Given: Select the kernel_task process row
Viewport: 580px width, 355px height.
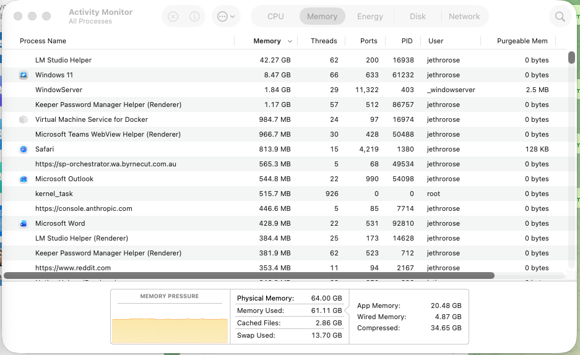Looking at the screenshot, I should (x=285, y=194).
